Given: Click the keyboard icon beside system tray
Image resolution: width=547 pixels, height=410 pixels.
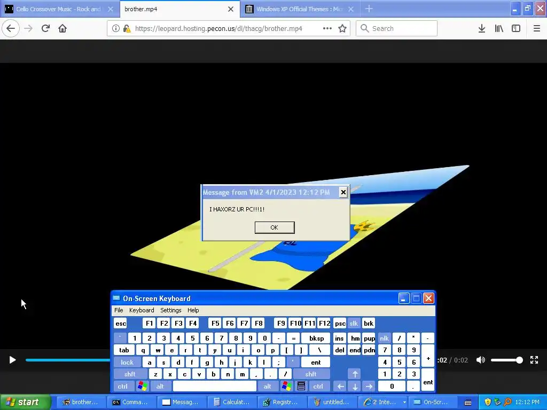Looking at the screenshot, I should tap(468, 403).
